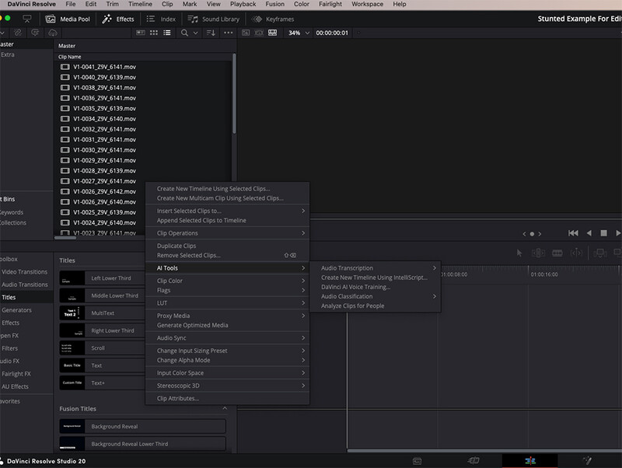Viewport: 622px width, 468px height.
Task: Select the Generators category
Action: click(x=16, y=310)
